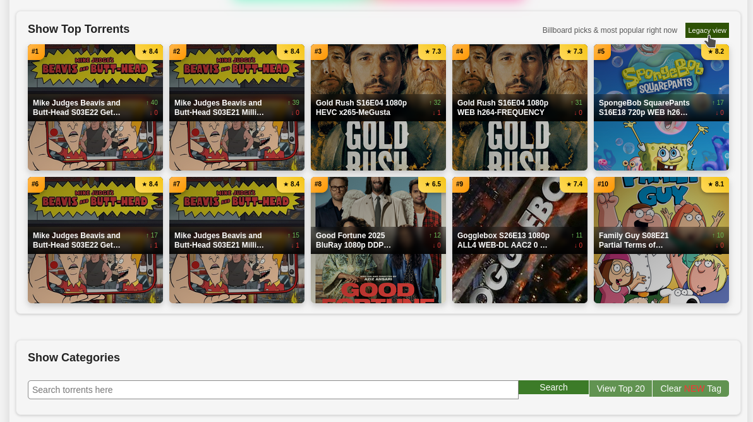Click star rating 8.4 on card #7

click(x=291, y=184)
